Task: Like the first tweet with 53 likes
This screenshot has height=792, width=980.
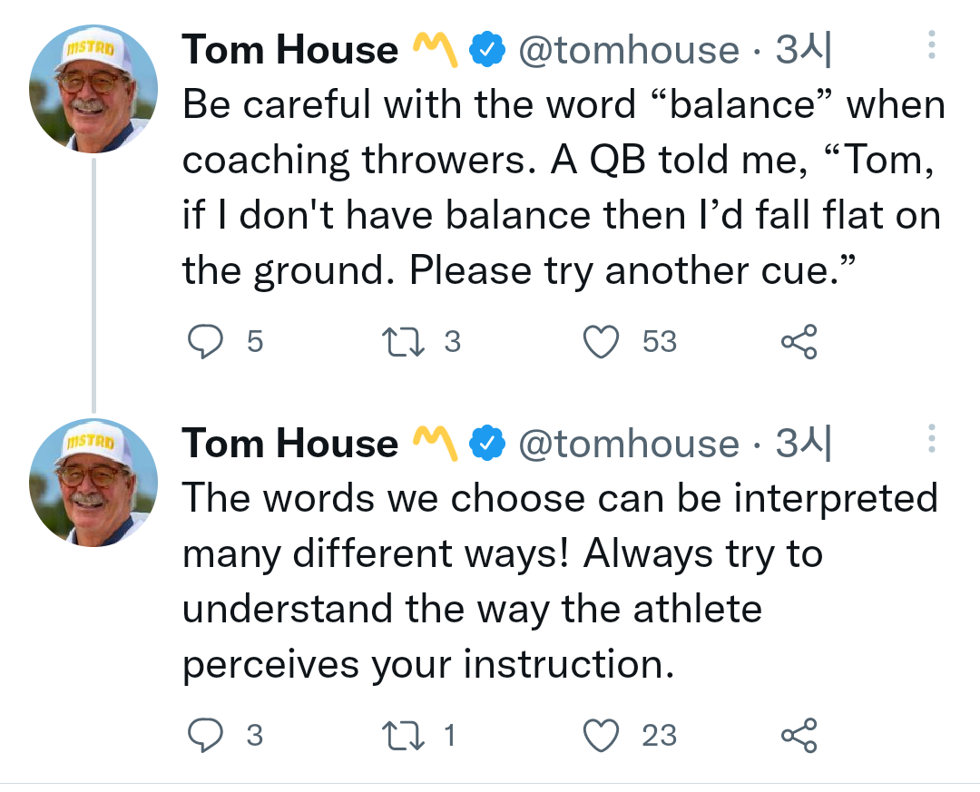Action: 601,342
